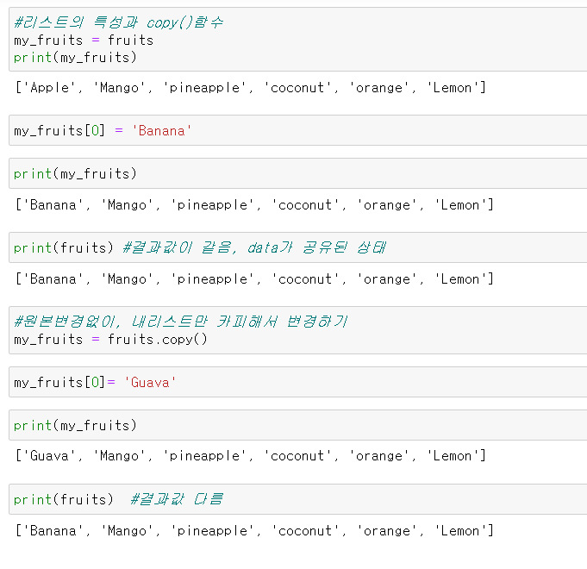The image size is (587, 569).
Task: Click the code cell with 'my_fruits = fruits'
Action: click(298, 40)
